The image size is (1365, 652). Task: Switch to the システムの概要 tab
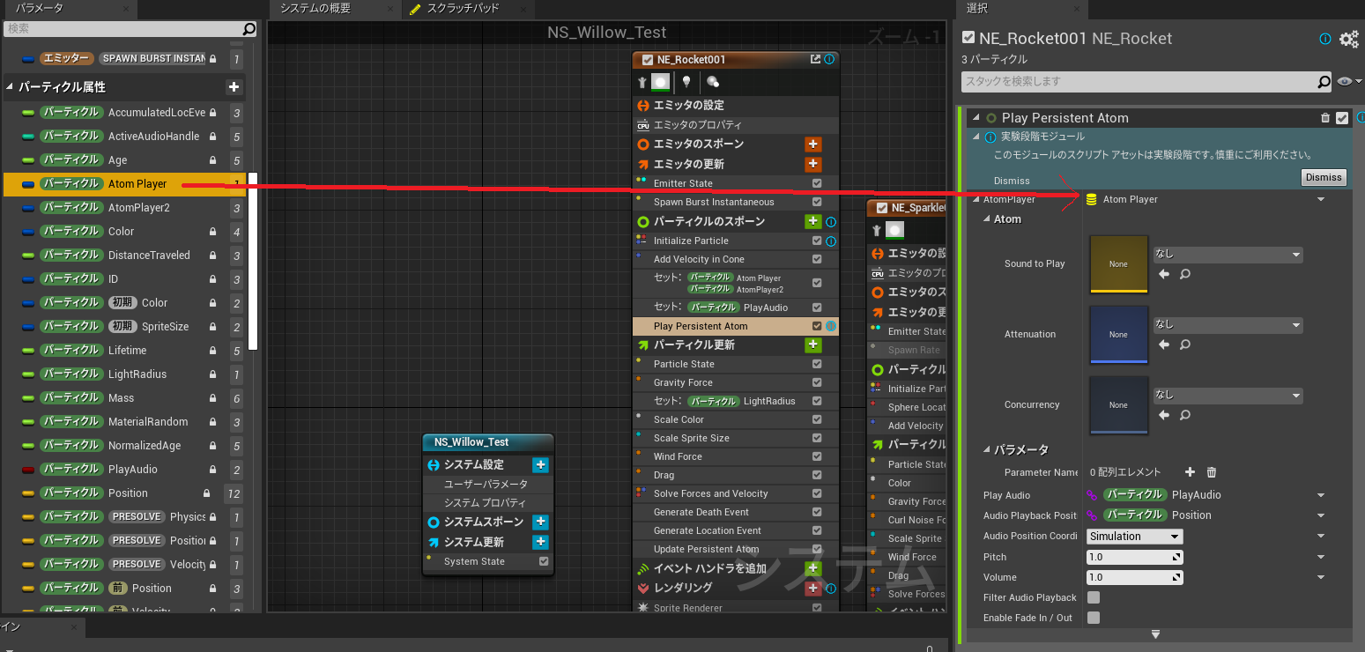pyautogui.click(x=315, y=9)
